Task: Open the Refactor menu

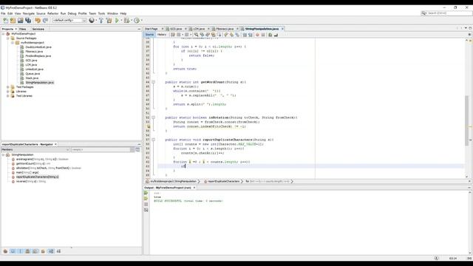Action: click(52, 13)
